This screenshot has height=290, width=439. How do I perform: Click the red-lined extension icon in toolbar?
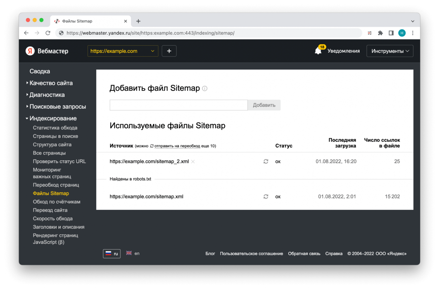pos(370,33)
